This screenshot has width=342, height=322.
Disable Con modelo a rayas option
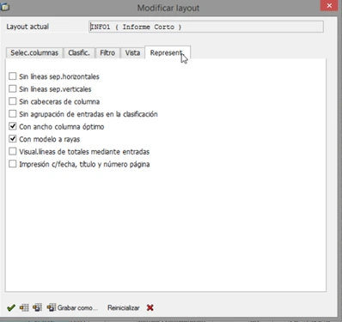coord(13,139)
